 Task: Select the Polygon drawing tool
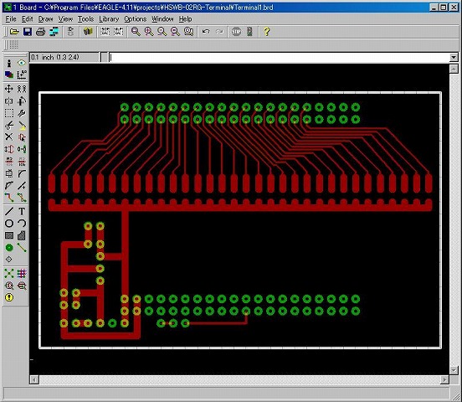coord(22,235)
